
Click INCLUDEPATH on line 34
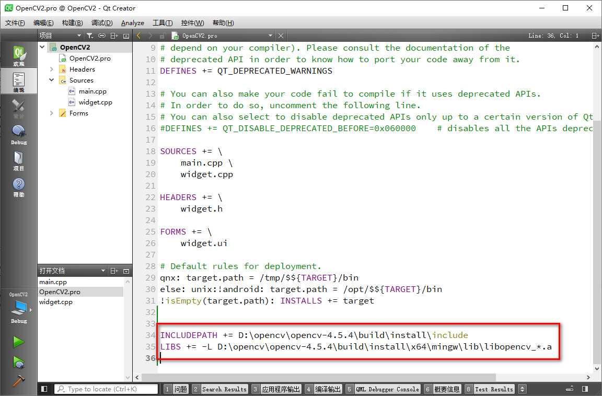click(x=189, y=335)
